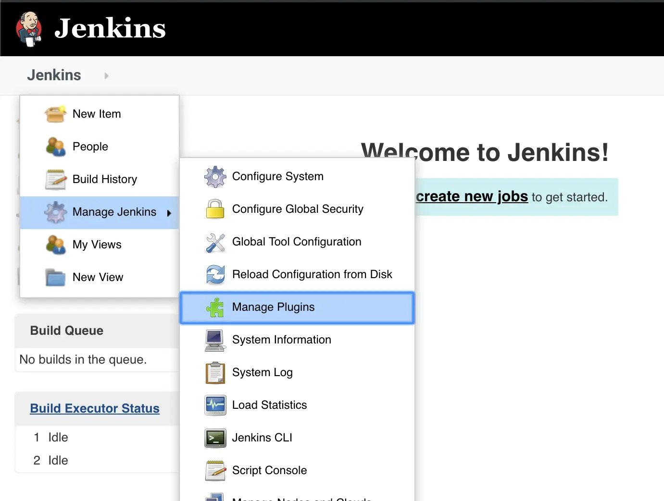The height and width of the screenshot is (501, 664).
Task: Choose Reload Configuration from Disk
Action: [x=297, y=274]
